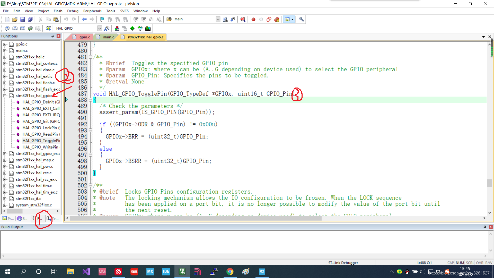
Task: Click the Open file folder icon
Action: 15,19
